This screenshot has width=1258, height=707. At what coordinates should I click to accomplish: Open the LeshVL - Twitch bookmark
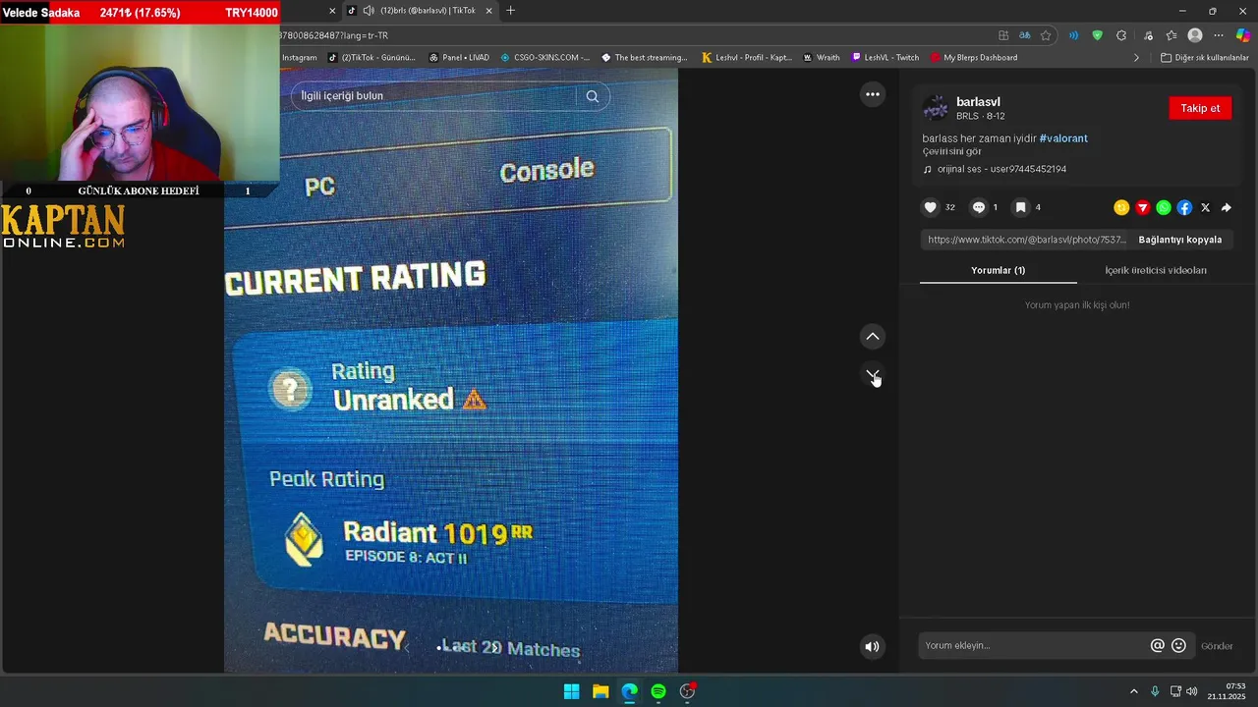pos(886,58)
